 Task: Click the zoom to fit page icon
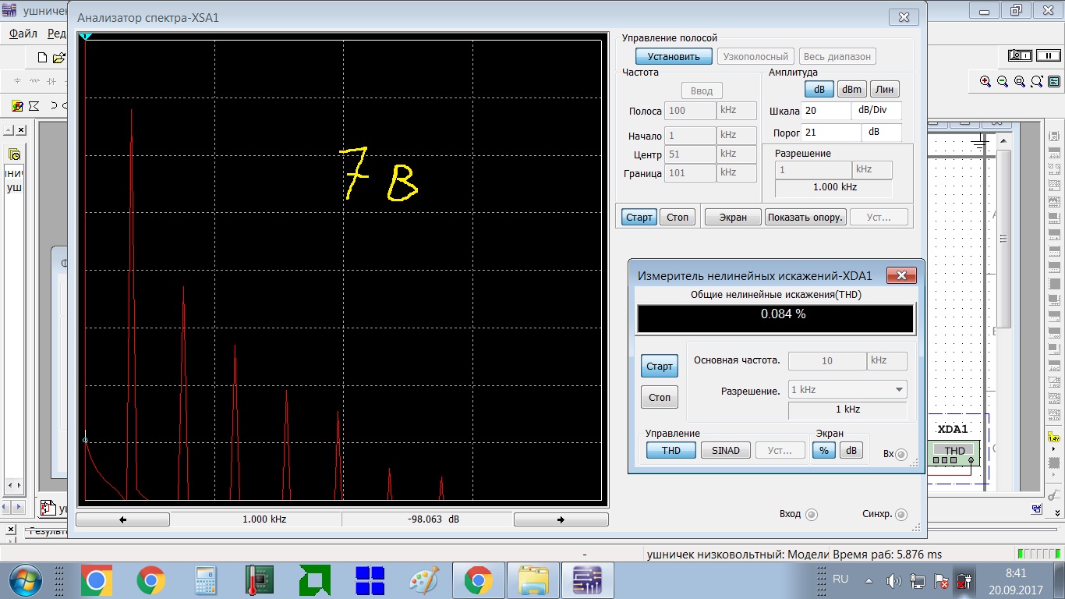pyautogui.click(x=1037, y=81)
